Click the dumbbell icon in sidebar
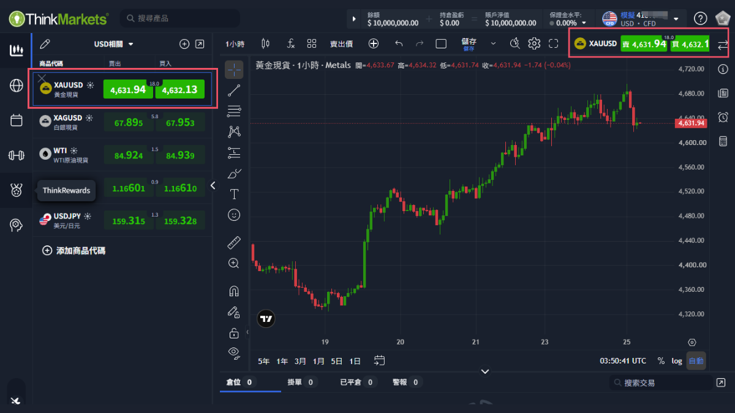Viewport: 735px width, 413px height. (17, 155)
